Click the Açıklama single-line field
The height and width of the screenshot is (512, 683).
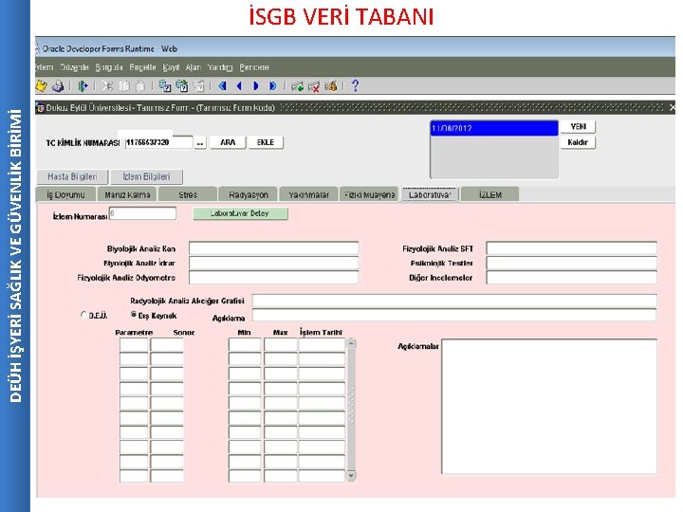[x=454, y=315]
